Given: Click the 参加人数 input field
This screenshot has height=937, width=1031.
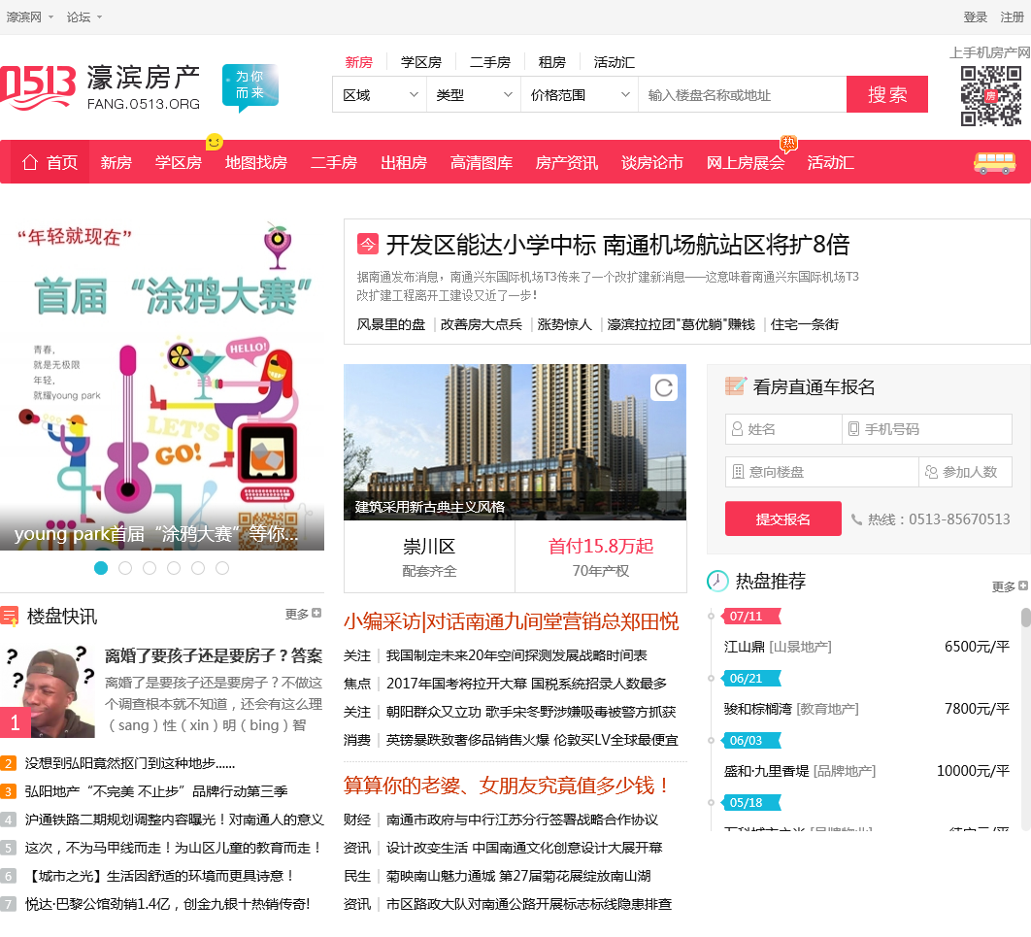Looking at the screenshot, I should click(x=965, y=472).
